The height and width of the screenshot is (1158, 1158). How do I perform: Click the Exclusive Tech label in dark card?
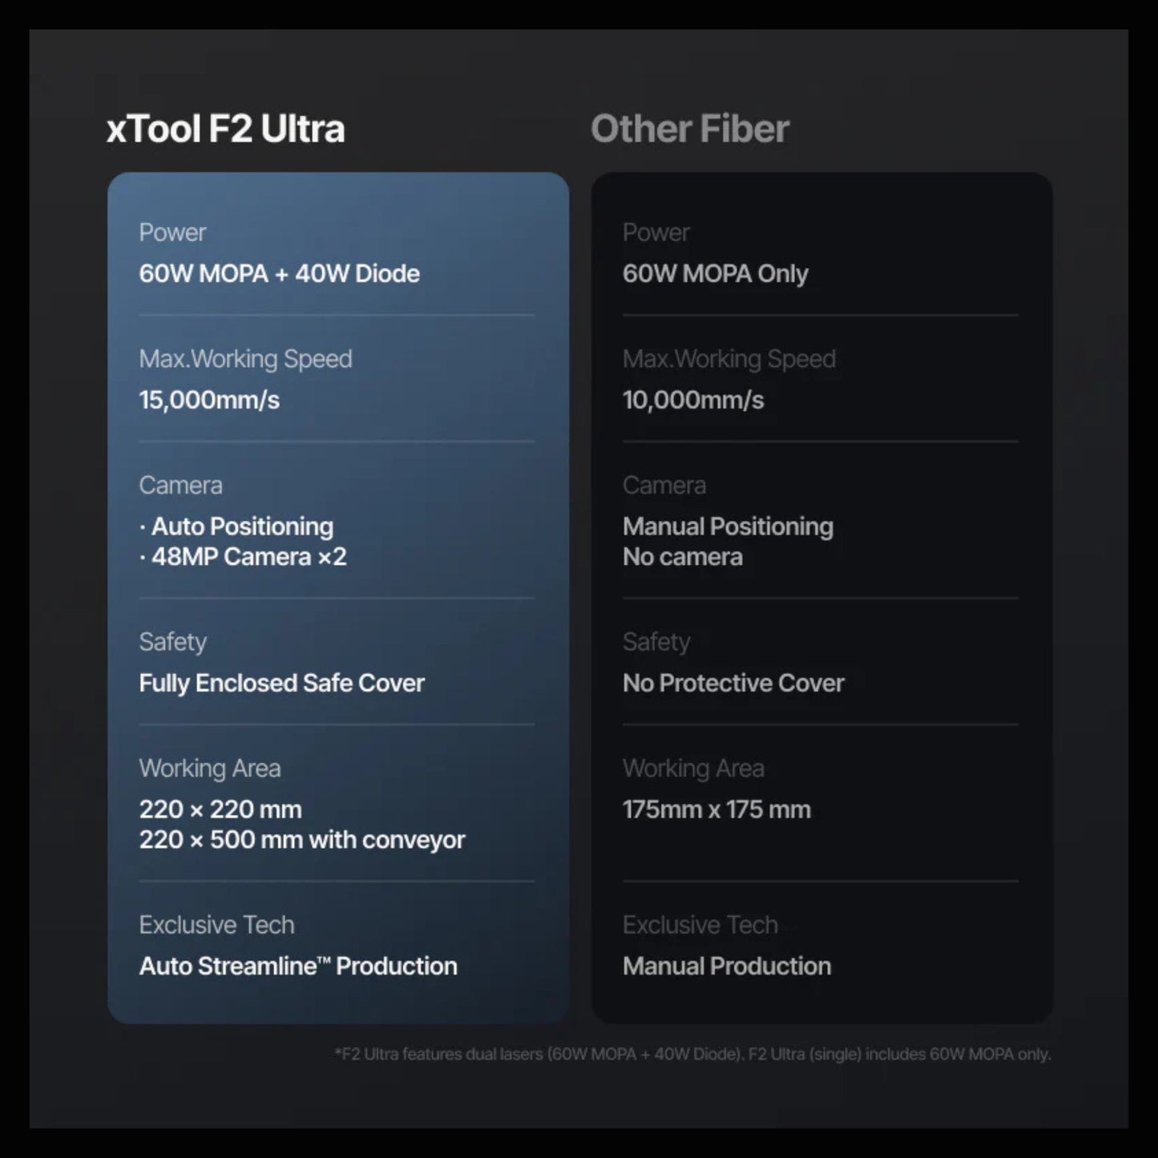click(x=700, y=925)
